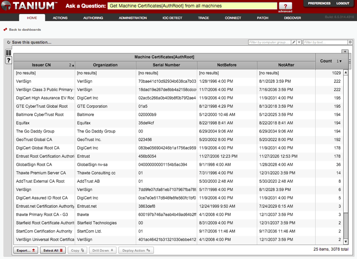Click Save this question link

tap(32, 42)
